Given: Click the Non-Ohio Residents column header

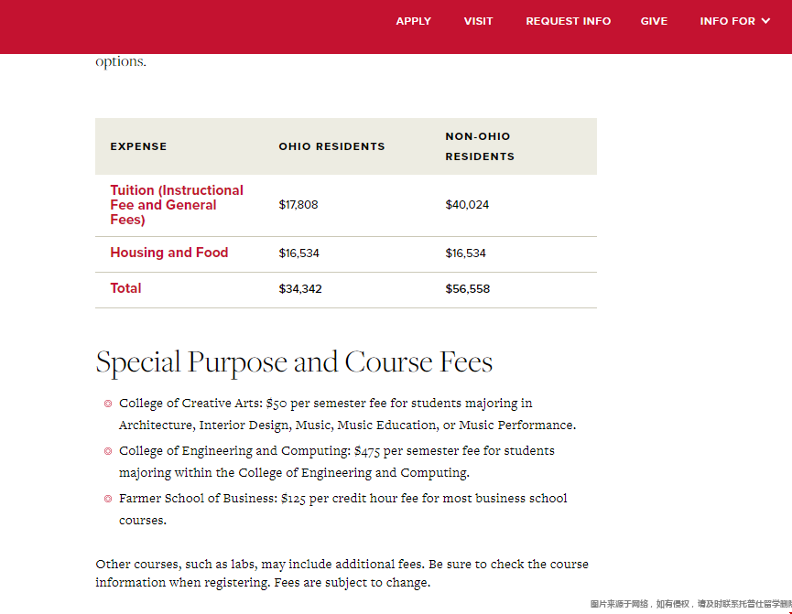Looking at the screenshot, I should coord(480,146).
